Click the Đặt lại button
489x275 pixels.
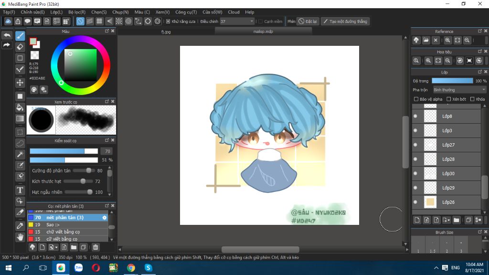pyautogui.click(x=308, y=21)
